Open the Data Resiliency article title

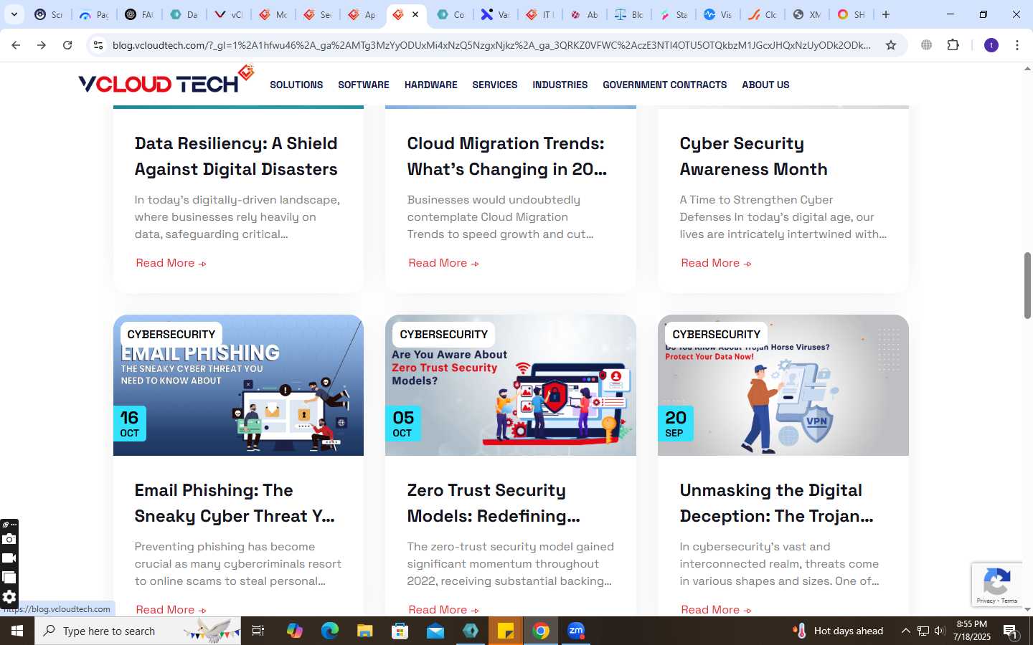coord(236,156)
